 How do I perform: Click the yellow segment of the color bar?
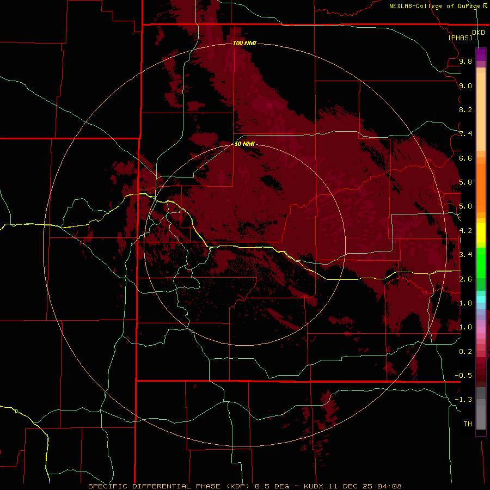481,233
